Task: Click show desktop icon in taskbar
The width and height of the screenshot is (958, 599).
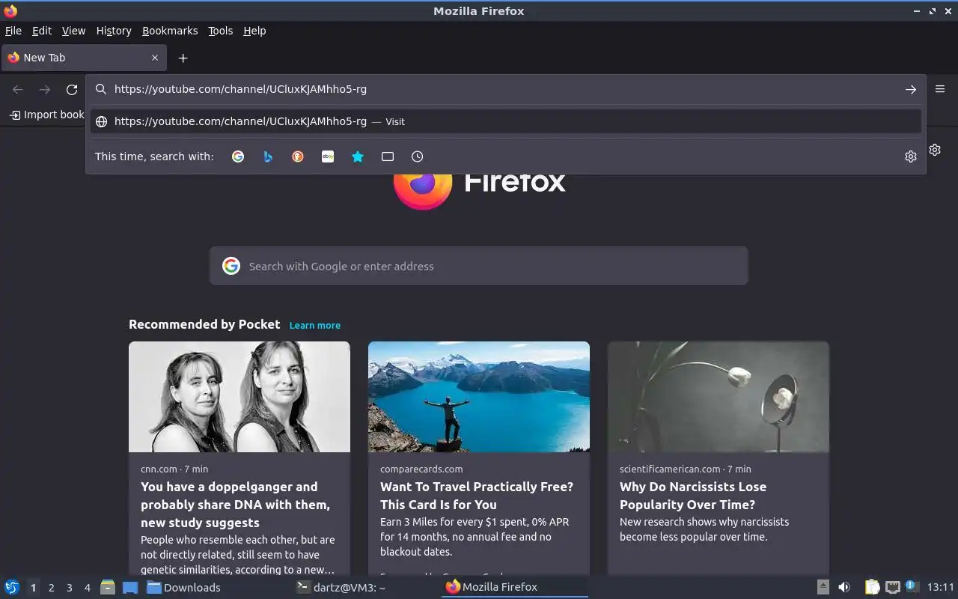Action: click(130, 587)
